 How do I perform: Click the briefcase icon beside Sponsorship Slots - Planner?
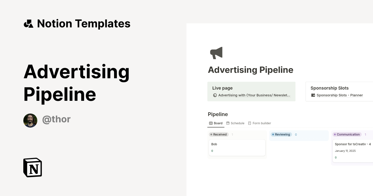pyautogui.click(x=313, y=95)
